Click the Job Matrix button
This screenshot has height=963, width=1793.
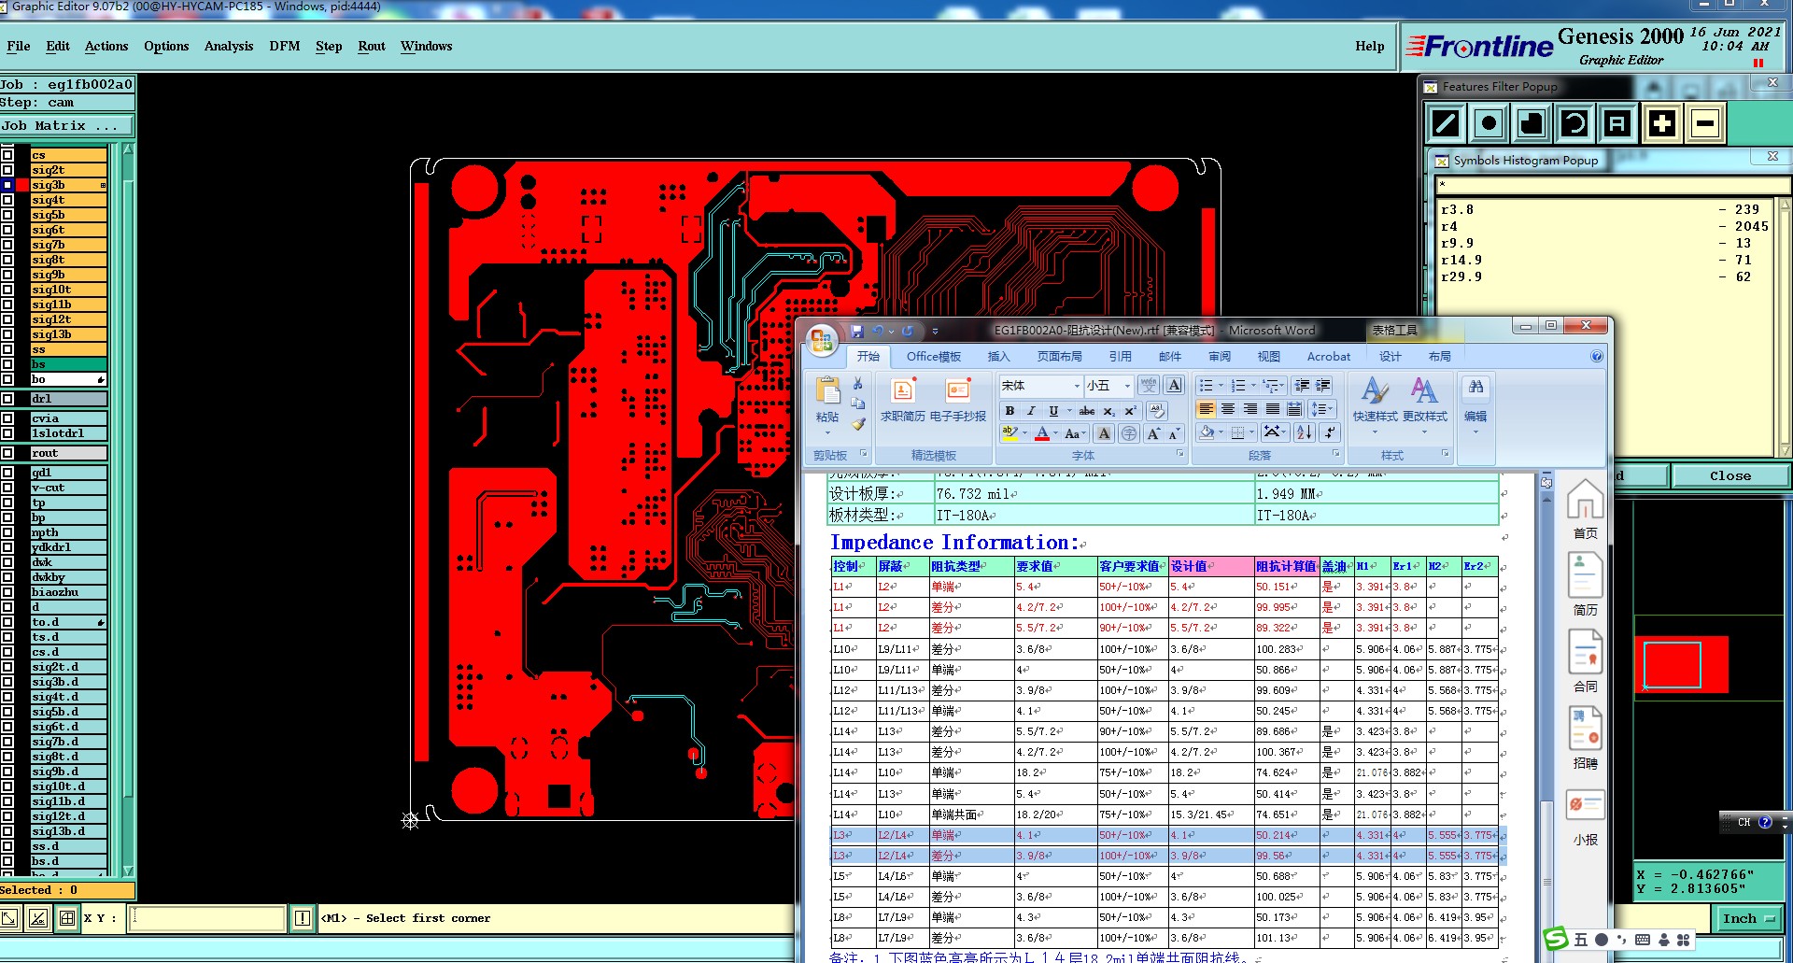60,125
